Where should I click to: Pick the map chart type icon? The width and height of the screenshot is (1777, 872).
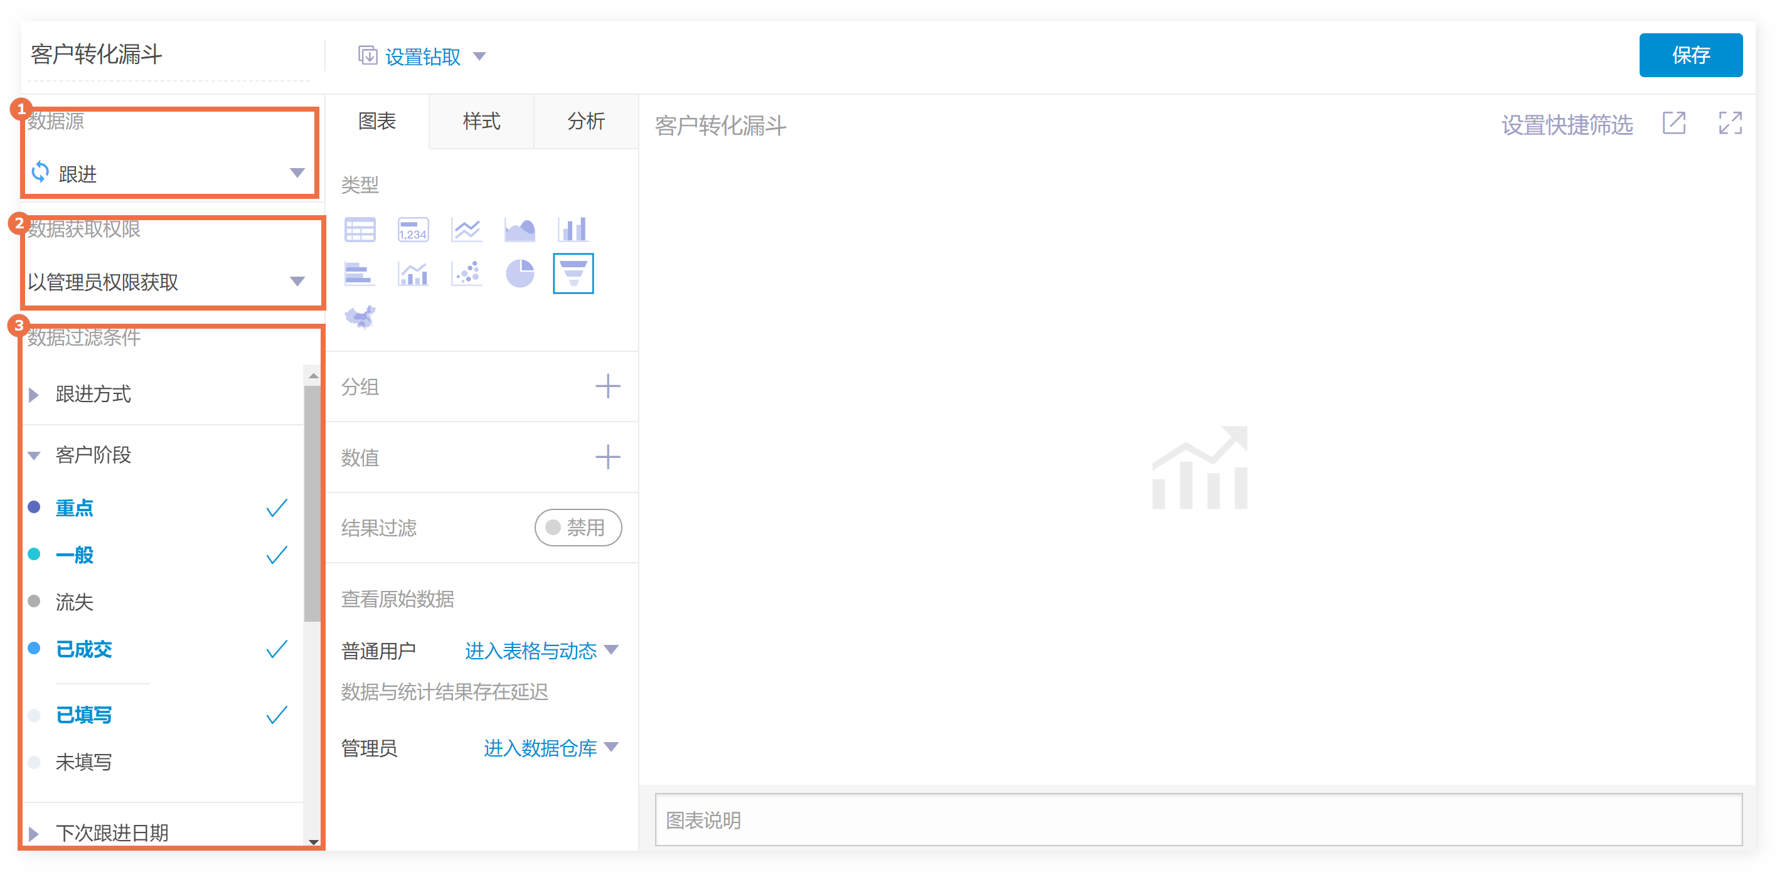360,317
